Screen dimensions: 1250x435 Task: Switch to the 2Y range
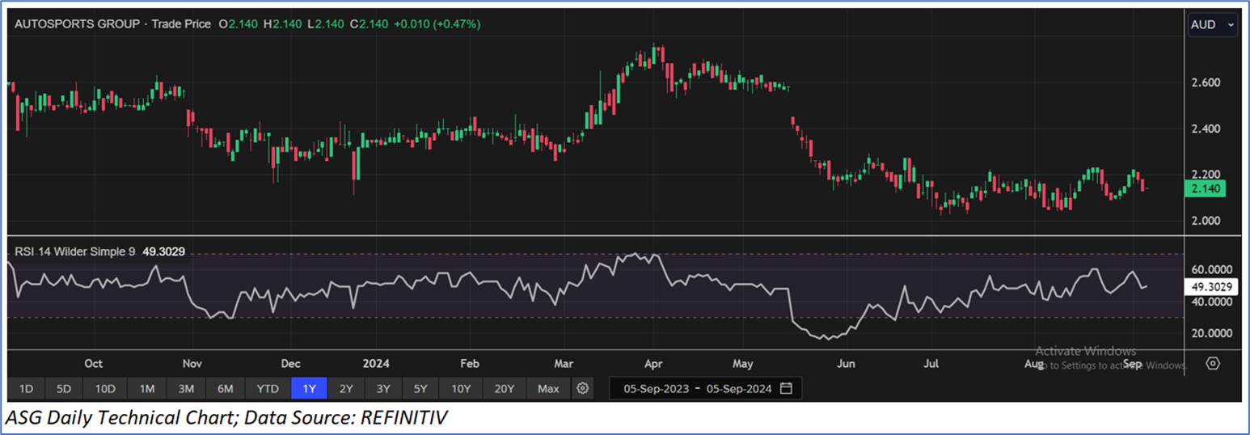click(346, 389)
